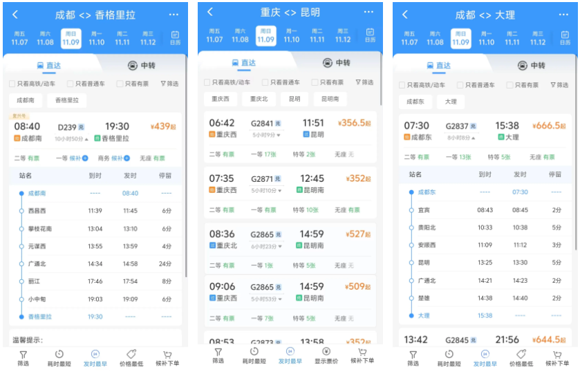
Task: Tap 候补 plus button next to 商务 for D239
Action: [x=127, y=158]
